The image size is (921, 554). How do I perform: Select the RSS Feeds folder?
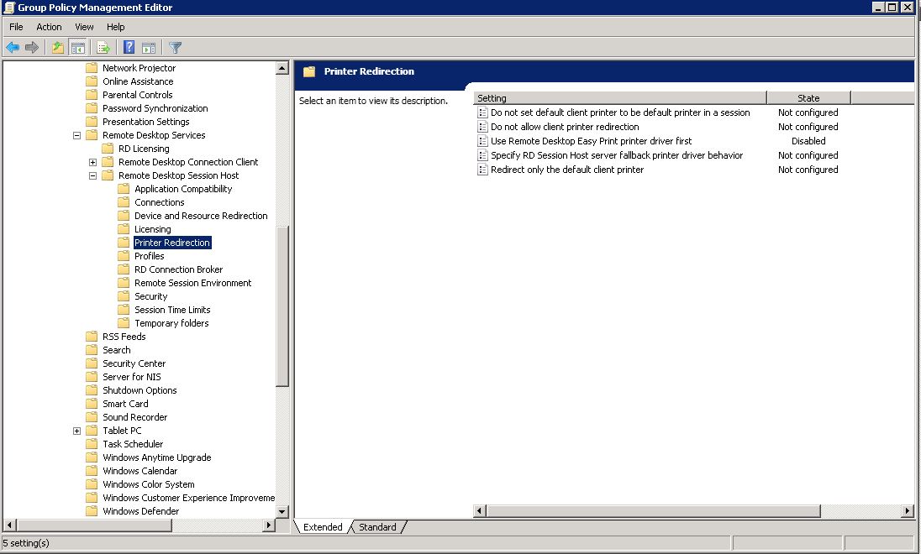pyautogui.click(x=124, y=337)
